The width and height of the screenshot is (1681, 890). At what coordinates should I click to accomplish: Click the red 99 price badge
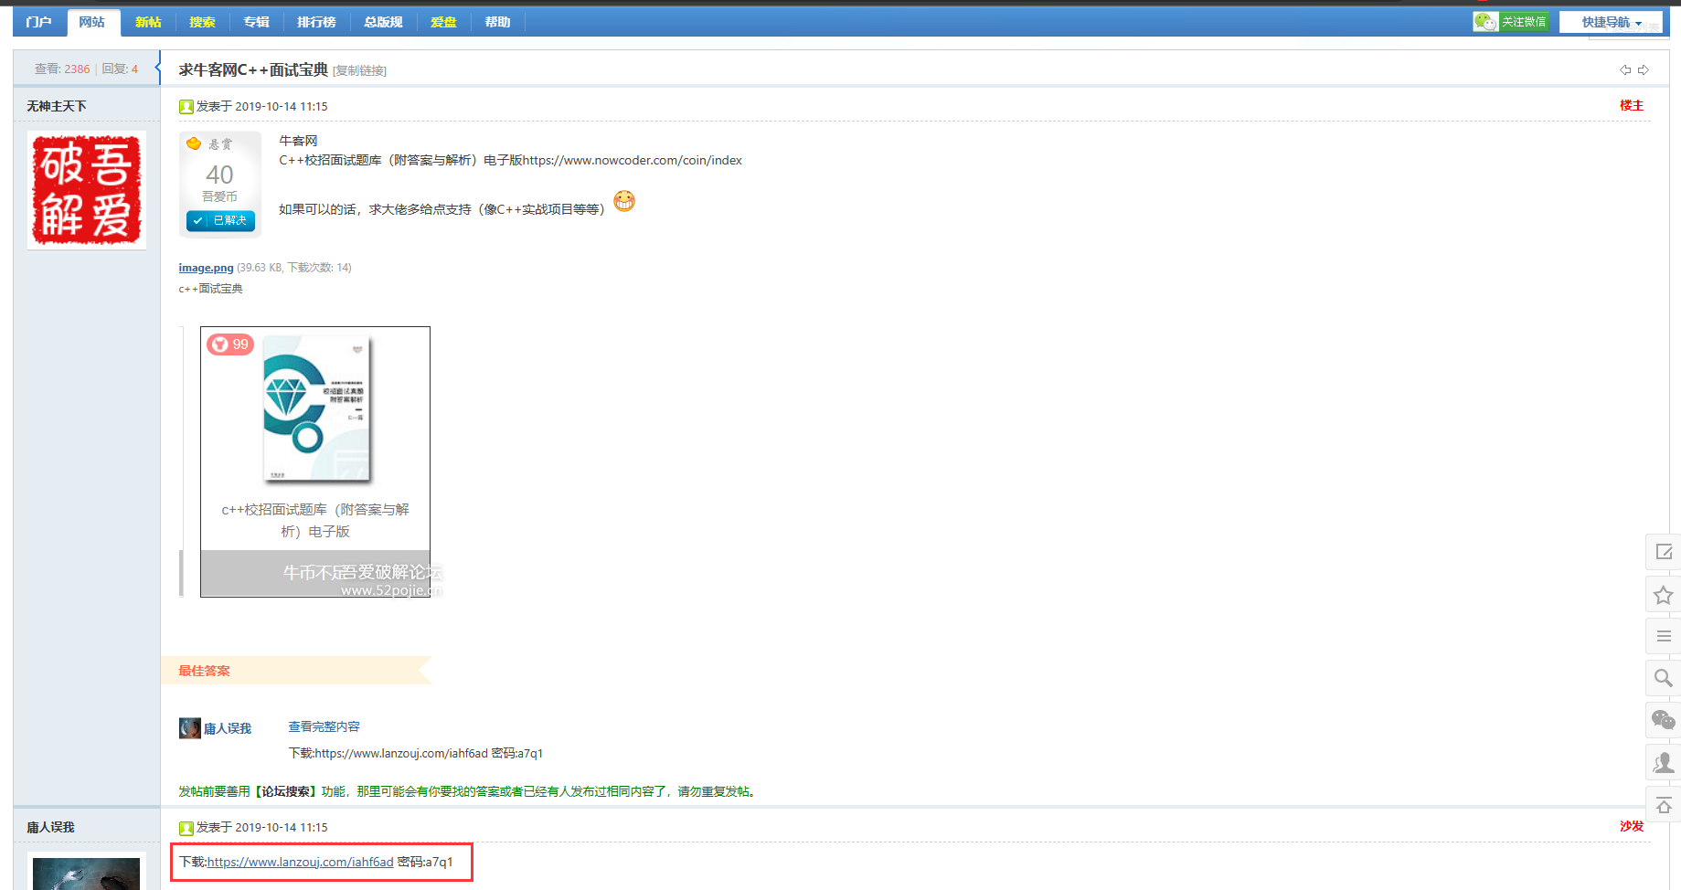[230, 344]
